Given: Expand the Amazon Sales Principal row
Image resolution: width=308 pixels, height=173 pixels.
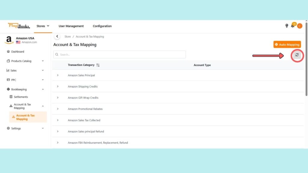Looking at the screenshot, I should click(x=57, y=75).
